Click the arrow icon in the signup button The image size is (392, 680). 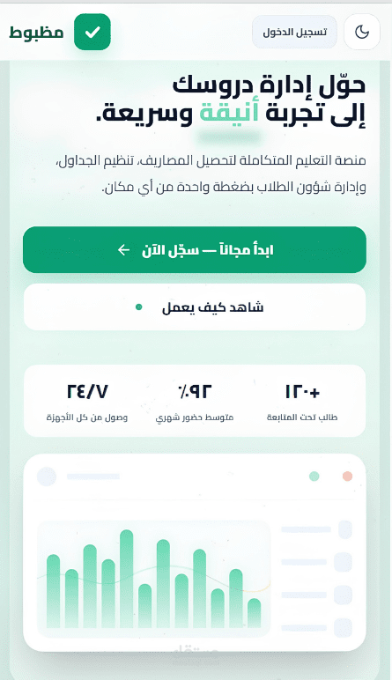[123, 250]
